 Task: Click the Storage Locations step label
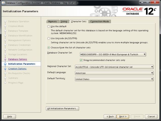(18, 54)
